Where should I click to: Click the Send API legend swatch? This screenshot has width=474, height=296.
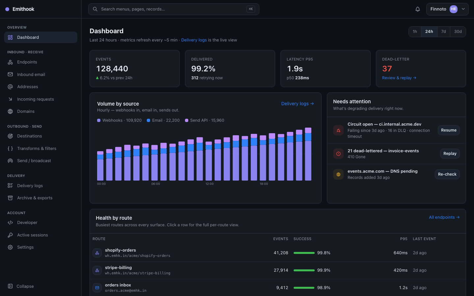(x=187, y=120)
